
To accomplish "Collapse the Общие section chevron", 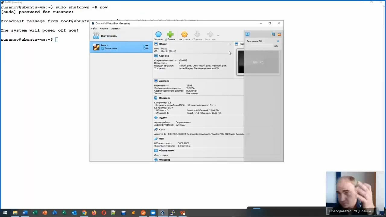I will pyautogui.click(x=230, y=44).
